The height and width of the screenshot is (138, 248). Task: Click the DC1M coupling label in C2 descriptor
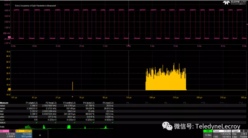click(12, 131)
